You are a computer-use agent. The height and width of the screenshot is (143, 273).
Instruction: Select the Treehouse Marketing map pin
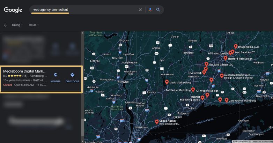coord(193,90)
